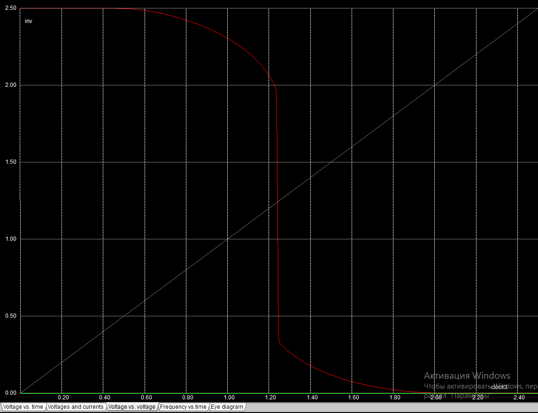
Task: Click the 0.00 y-axis origin value
Action: point(10,393)
